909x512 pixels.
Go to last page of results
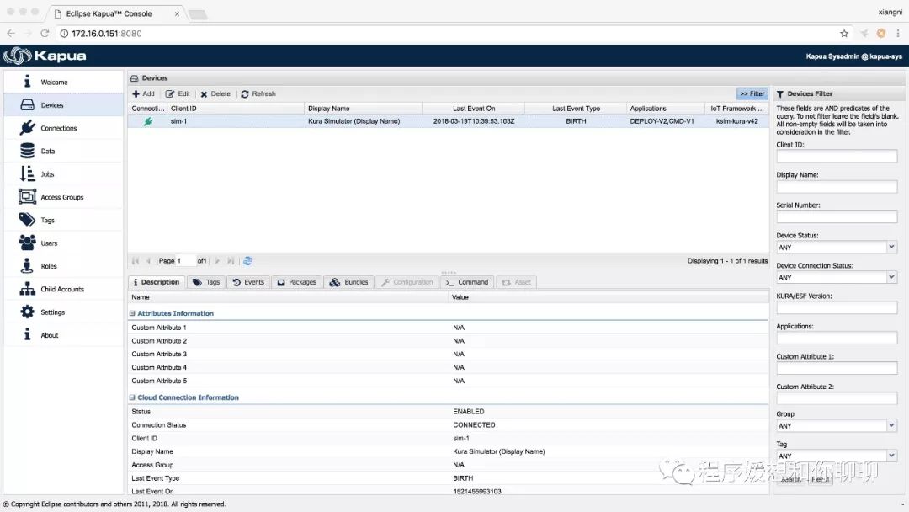[231, 261]
